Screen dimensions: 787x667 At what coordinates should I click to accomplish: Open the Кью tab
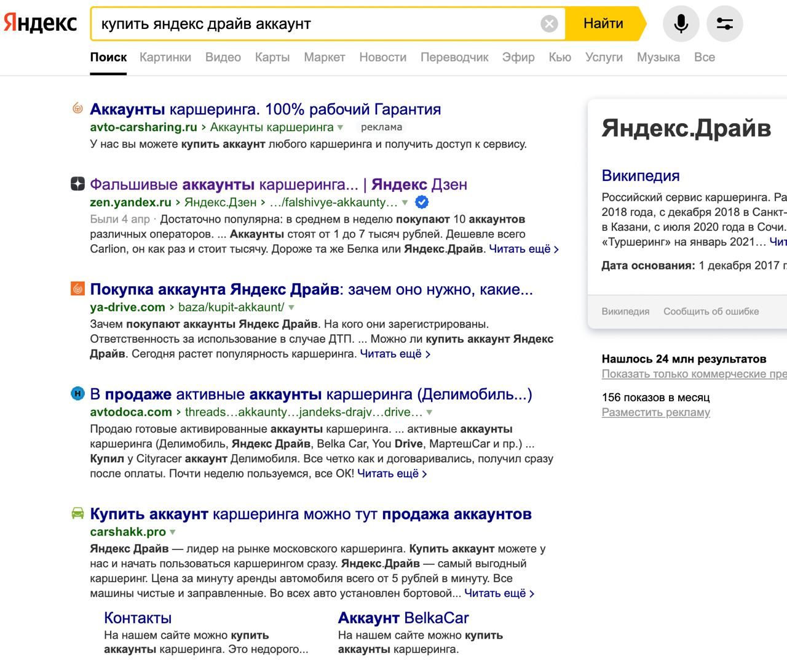point(560,57)
